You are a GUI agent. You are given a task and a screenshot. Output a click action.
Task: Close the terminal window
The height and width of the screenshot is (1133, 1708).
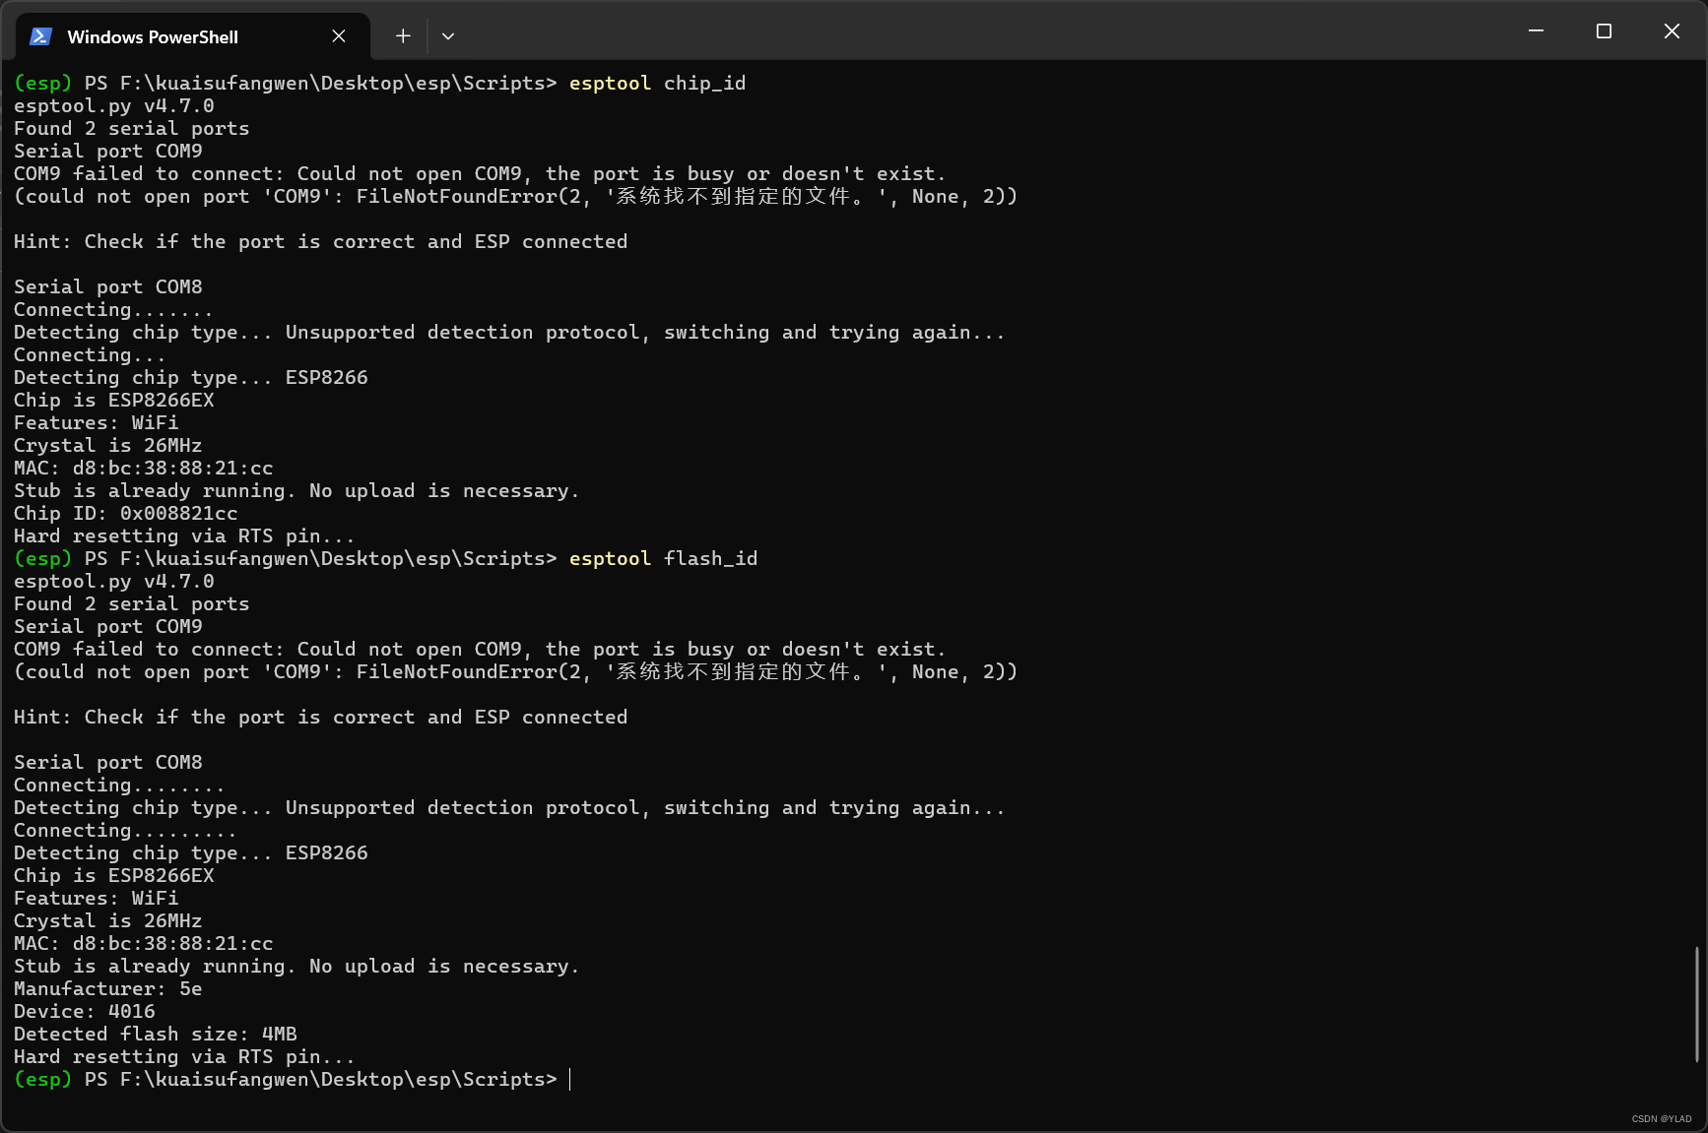pyautogui.click(x=1672, y=31)
